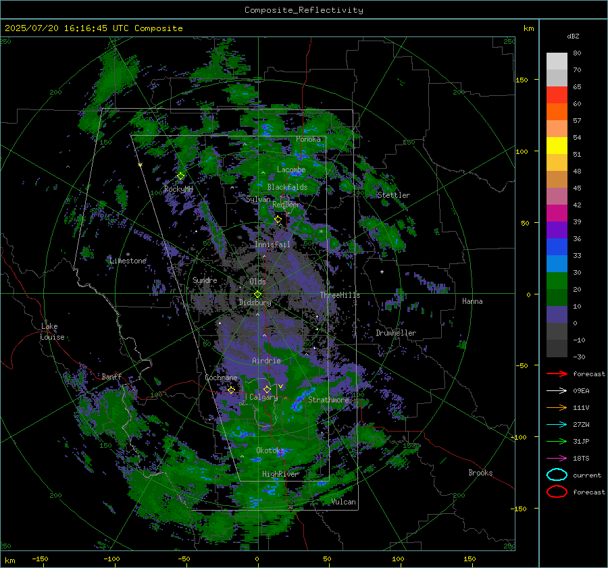
Task: Click the RedDeer city label
Action: tap(286, 205)
